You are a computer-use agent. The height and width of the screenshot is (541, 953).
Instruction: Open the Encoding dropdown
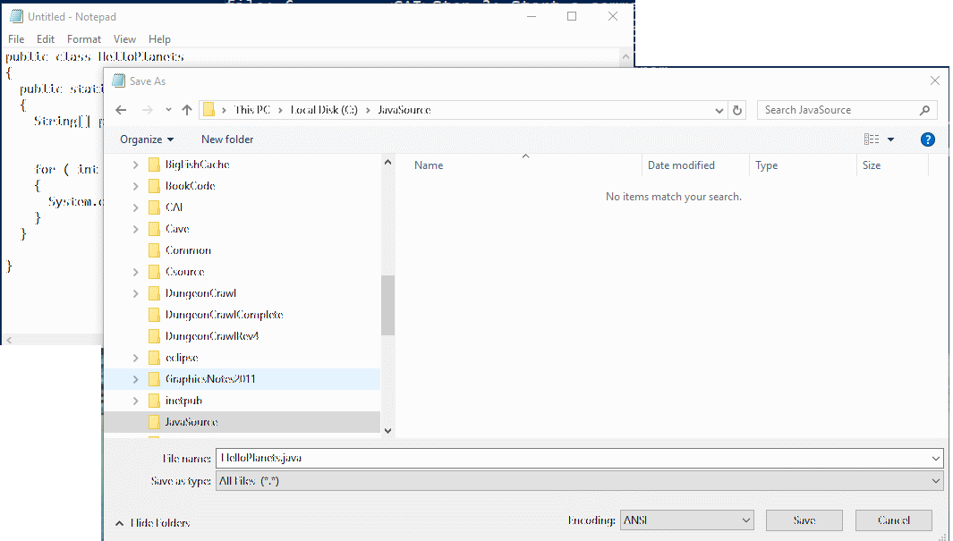[x=686, y=520]
